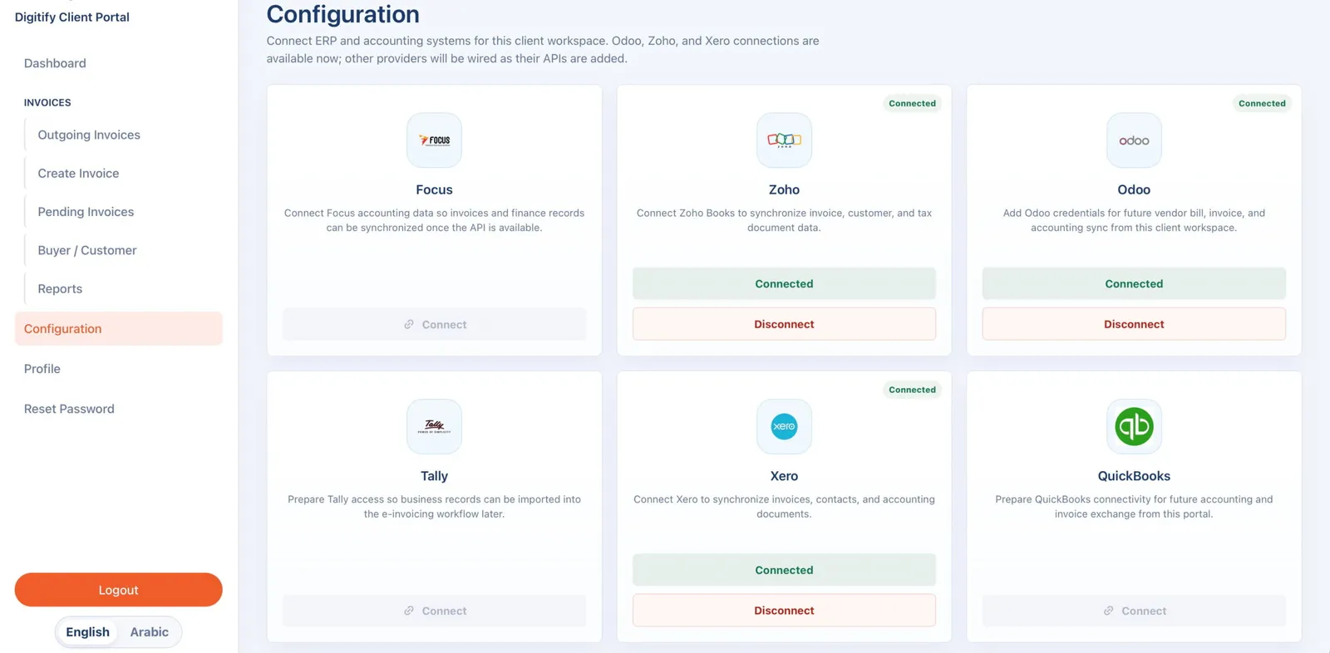Switch language to Arabic
Image resolution: width=1330 pixels, height=653 pixels.
[150, 632]
